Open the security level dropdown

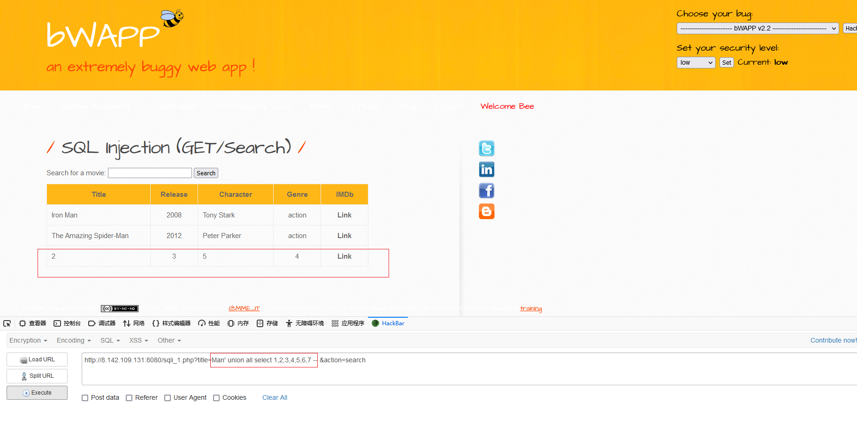click(696, 62)
